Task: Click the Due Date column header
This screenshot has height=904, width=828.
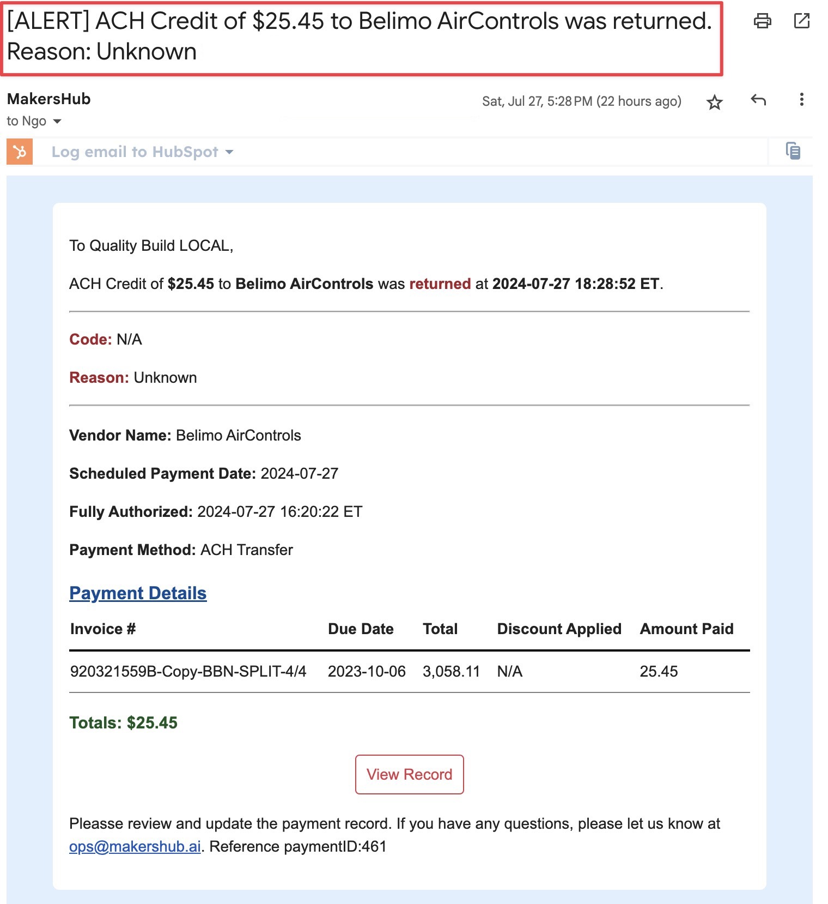Action: 361,629
